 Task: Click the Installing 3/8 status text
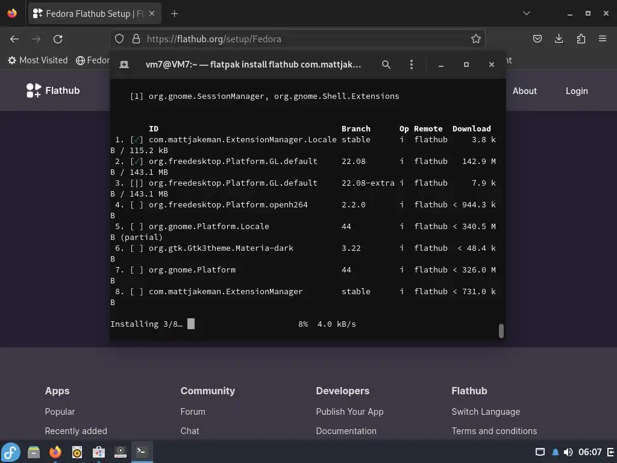click(x=146, y=324)
